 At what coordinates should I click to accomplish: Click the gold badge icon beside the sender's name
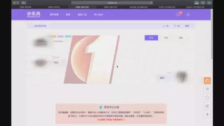55,36
